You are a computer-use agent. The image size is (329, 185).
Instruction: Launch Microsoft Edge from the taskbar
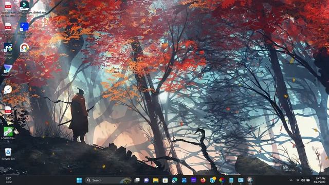tap(175, 180)
